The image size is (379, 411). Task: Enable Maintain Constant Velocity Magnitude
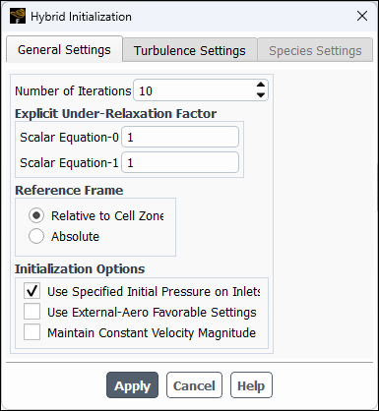point(32,332)
